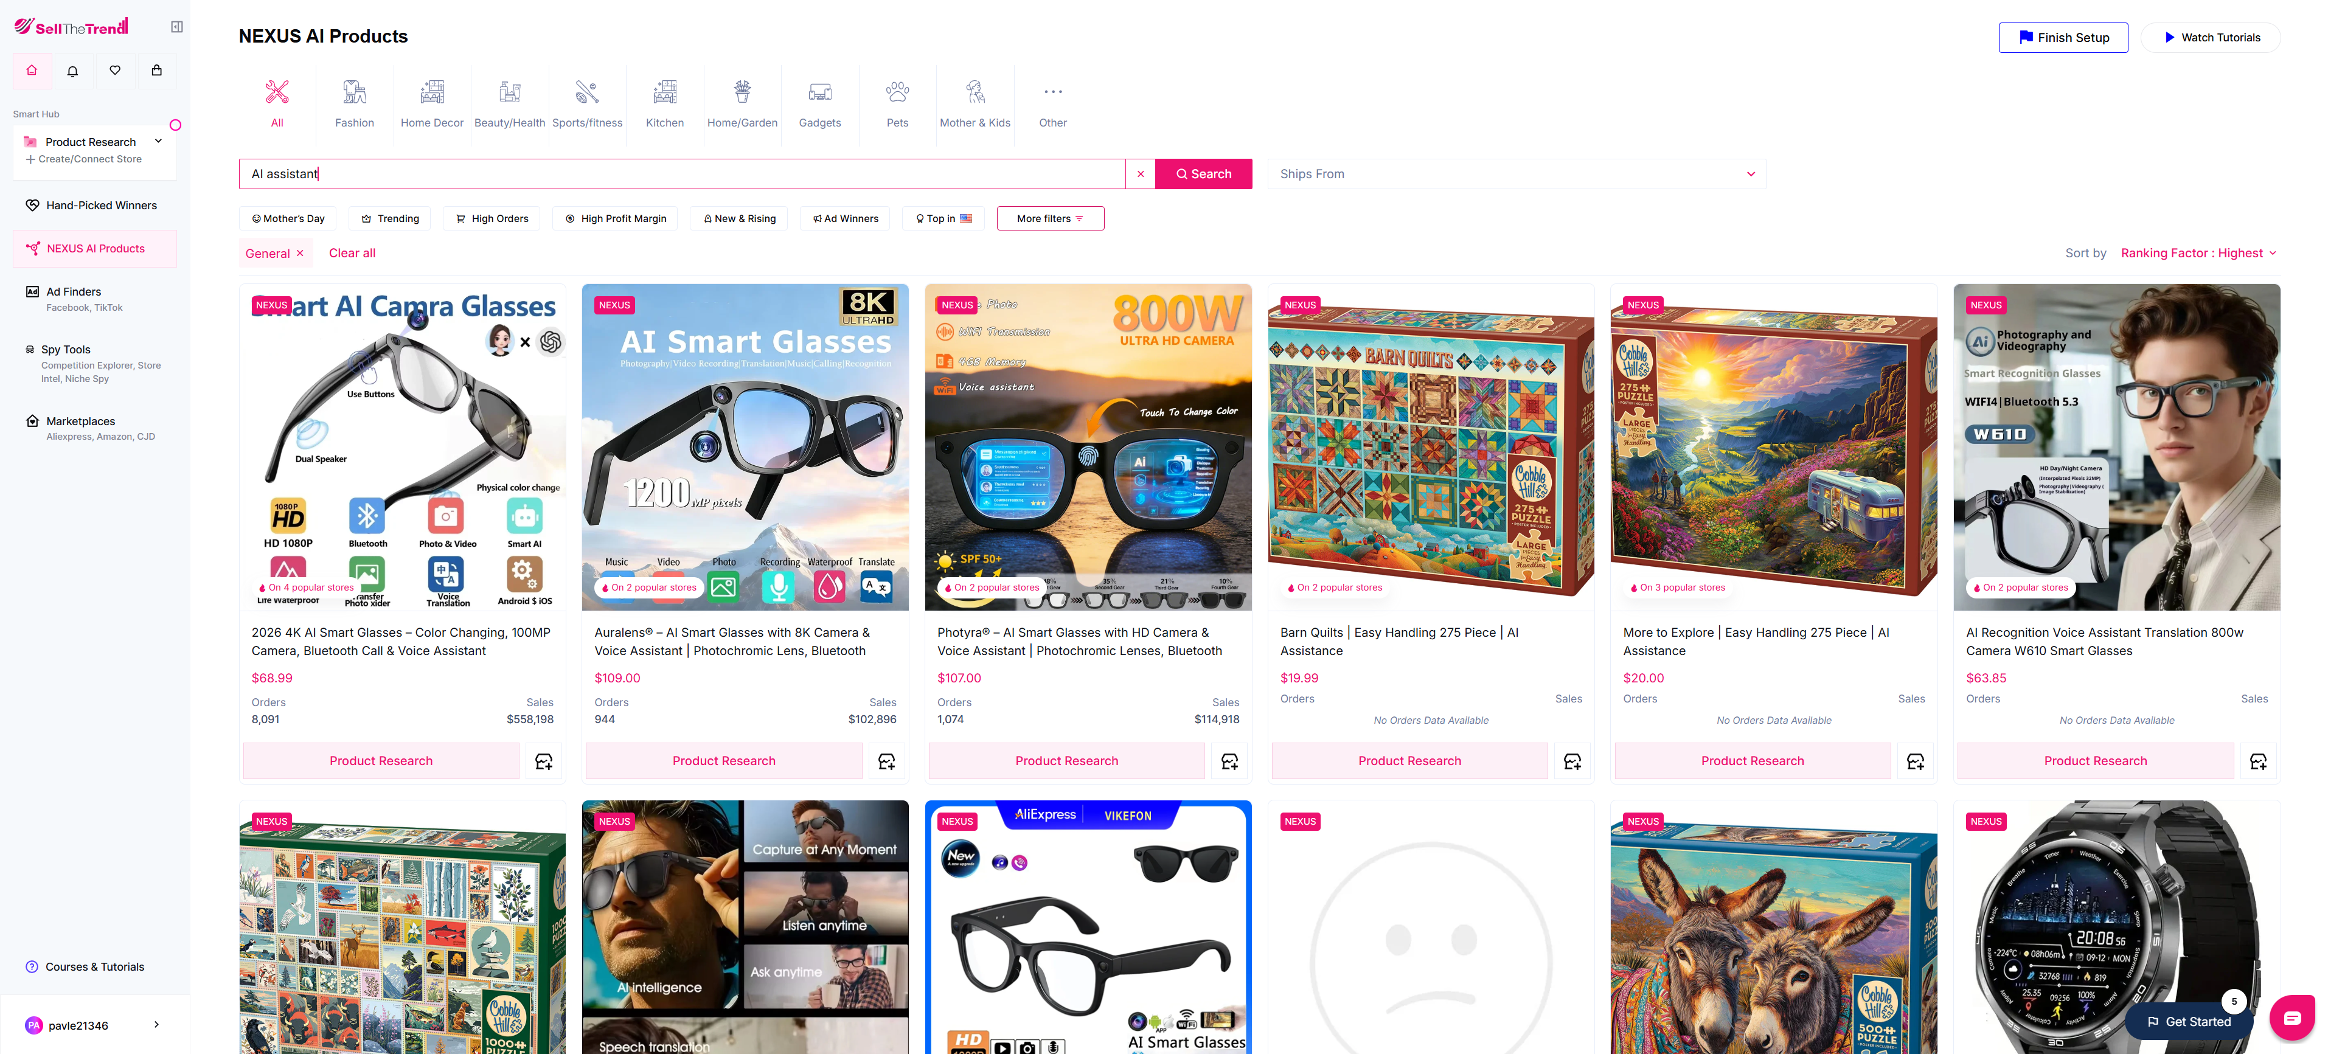Viewport: 2328px width, 1054px height.
Task: Collapse the sidebar panel icon
Action: pyautogui.click(x=177, y=27)
